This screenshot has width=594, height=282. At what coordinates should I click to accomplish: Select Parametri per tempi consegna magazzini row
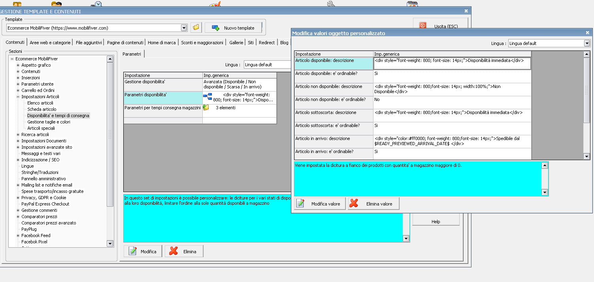point(200,111)
